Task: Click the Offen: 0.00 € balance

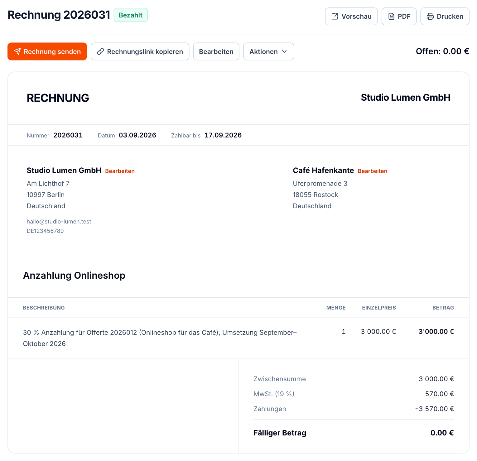Action: tap(442, 51)
